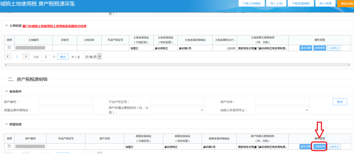
Task: Click the 不动产权证号 query input field
Action: pyautogui.click(x=178, y=102)
